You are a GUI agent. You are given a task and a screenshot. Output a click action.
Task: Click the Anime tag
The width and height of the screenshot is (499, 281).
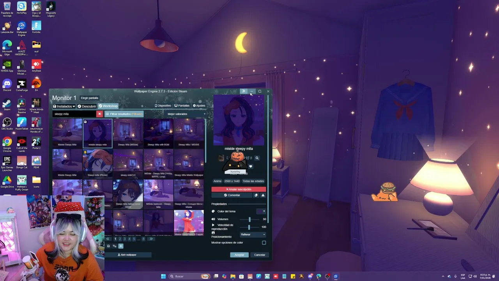tap(217, 181)
